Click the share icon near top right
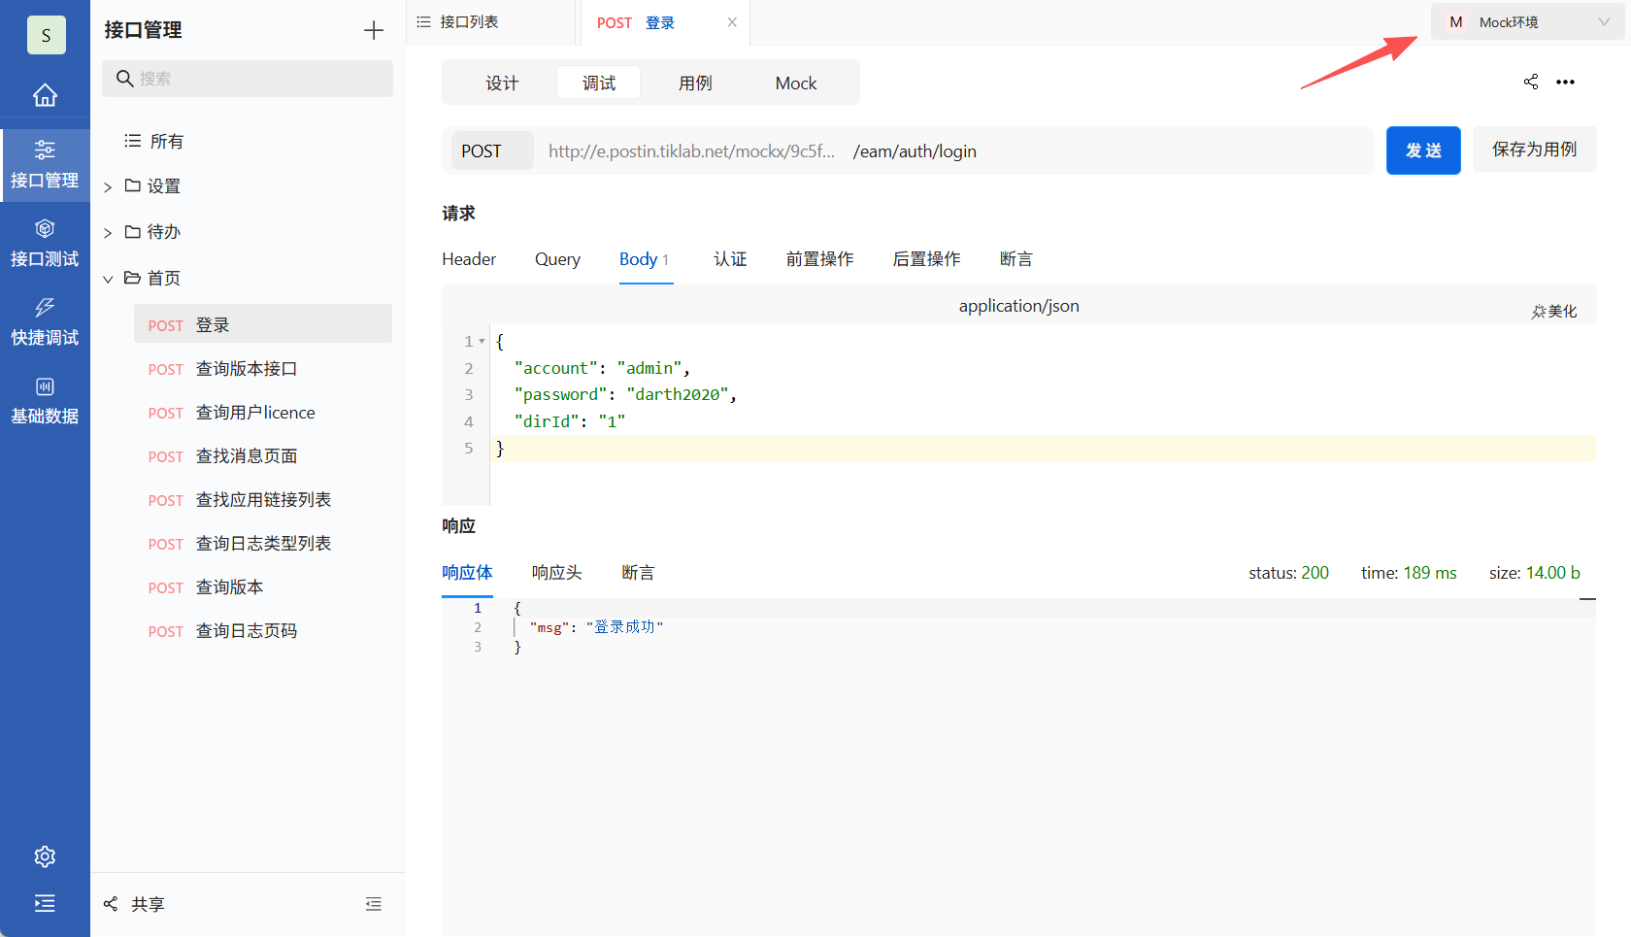Viewport: 1631px width, 937px height. pos(1531,82)
